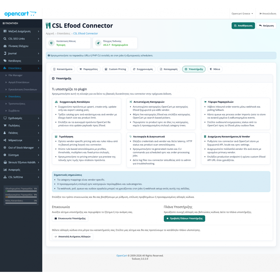Switch to the Παραγγελίες tab
The height and width of the screenshot is (280, 280).
click(x=88, y=69)
